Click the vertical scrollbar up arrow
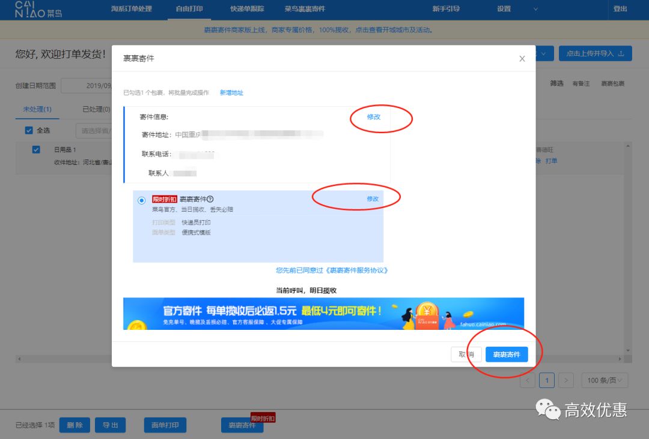The width and height of the screenshot is (649, 439). pyautogui.click(x=628, y=146)
